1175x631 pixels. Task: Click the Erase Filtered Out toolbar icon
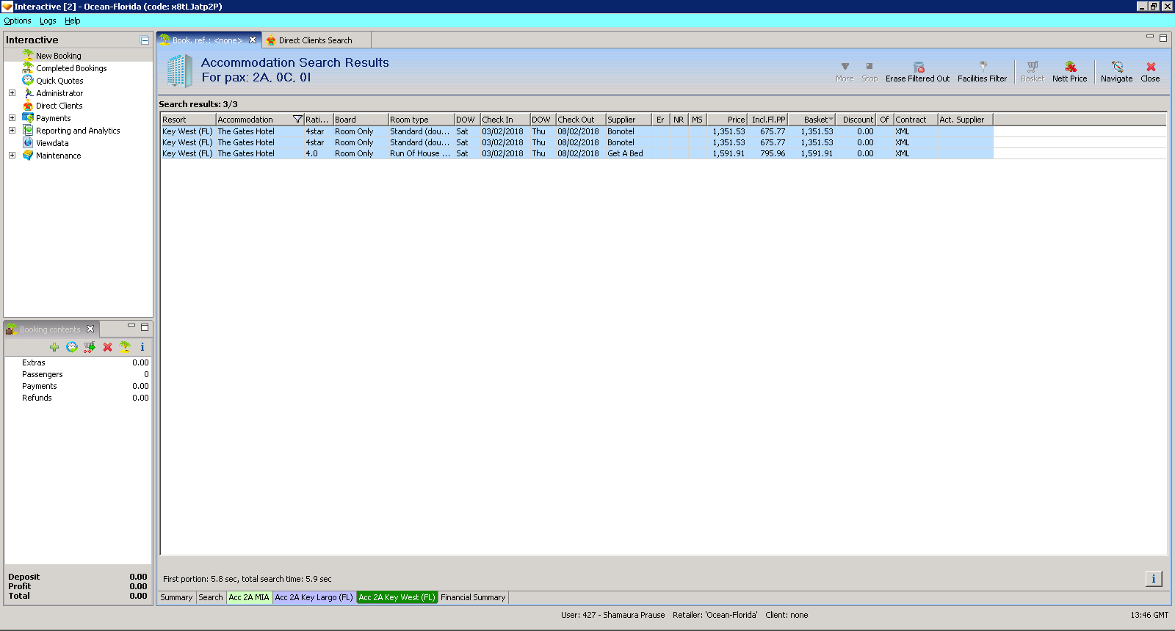[919, 67]
